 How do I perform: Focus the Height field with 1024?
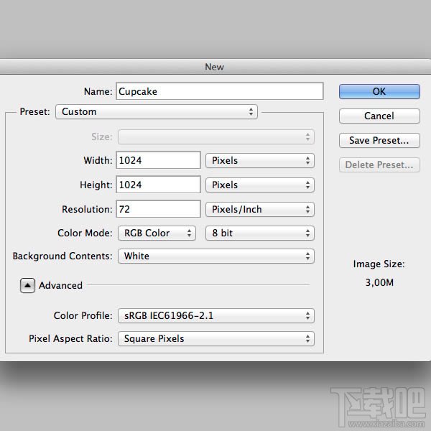158,185
